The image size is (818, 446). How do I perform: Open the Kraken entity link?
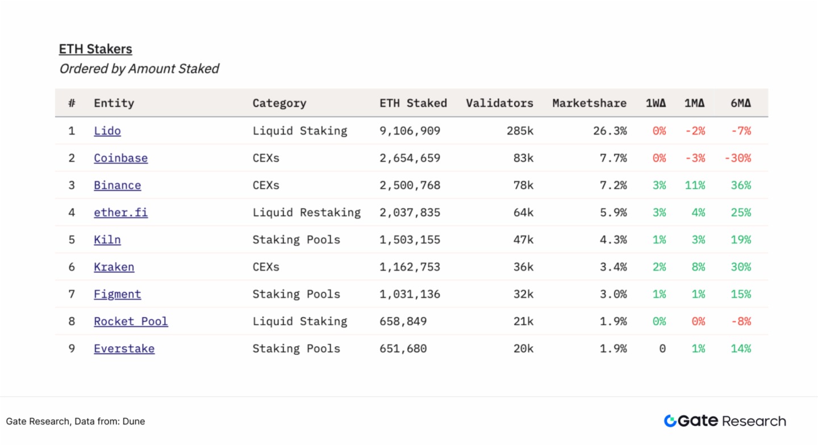coord(114,267)
